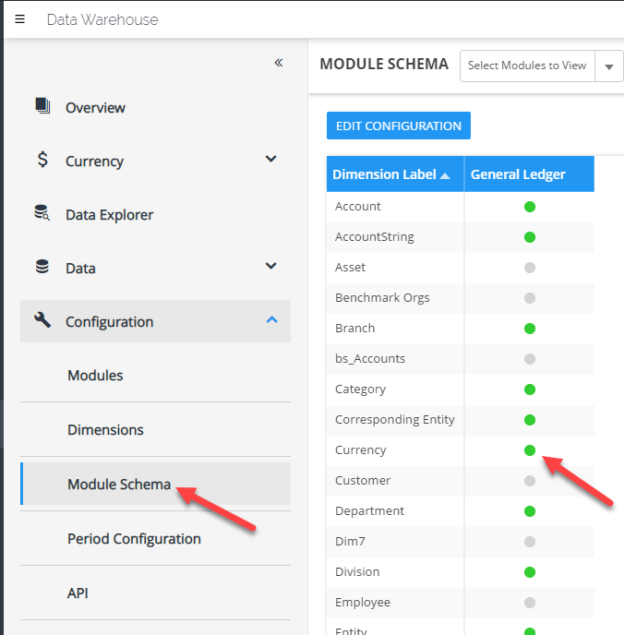Open the Period Configuration page
The height and width of the screenshot is (635, 624).
(x=134, y=539)
